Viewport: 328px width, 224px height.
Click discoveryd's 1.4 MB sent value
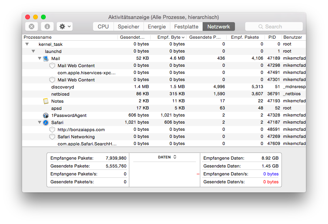(142, 87)
